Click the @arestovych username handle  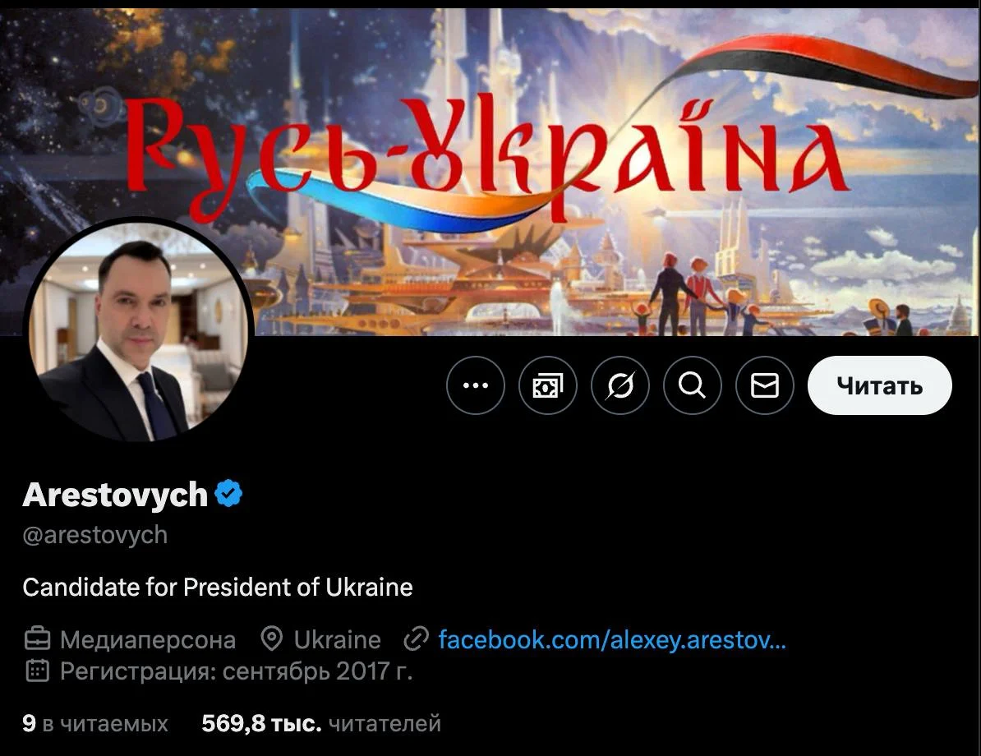tap(95, 535)
